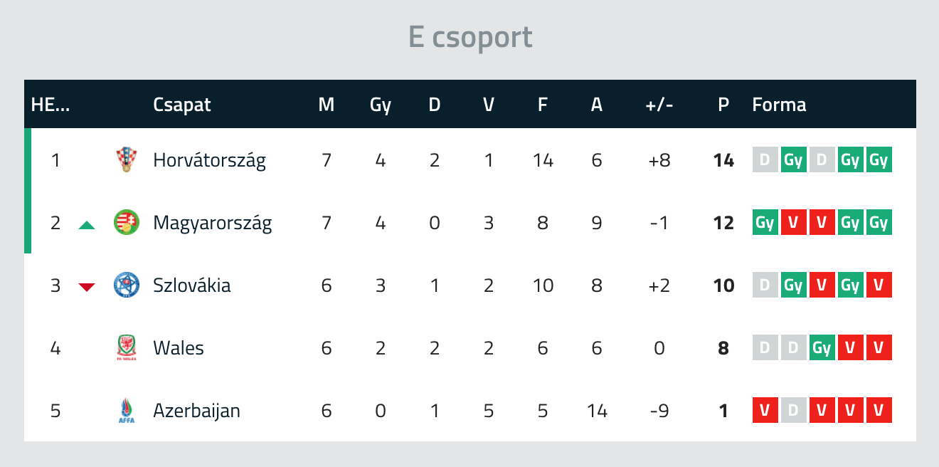Screen dimensions: 939x467
Task: Click the +/- goal difference header
Action: click(x=659, y=105)
